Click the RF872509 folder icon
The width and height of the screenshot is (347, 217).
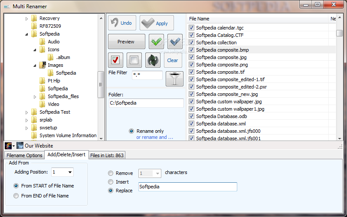point(34,26)
